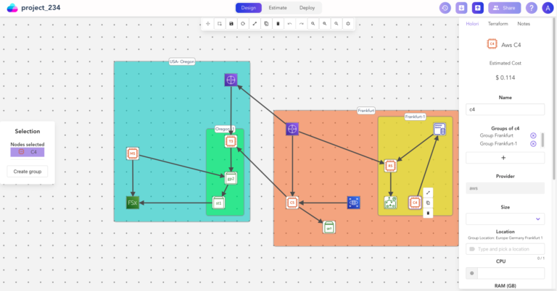Open canvas settings gear icon

[x=348, y=24]
